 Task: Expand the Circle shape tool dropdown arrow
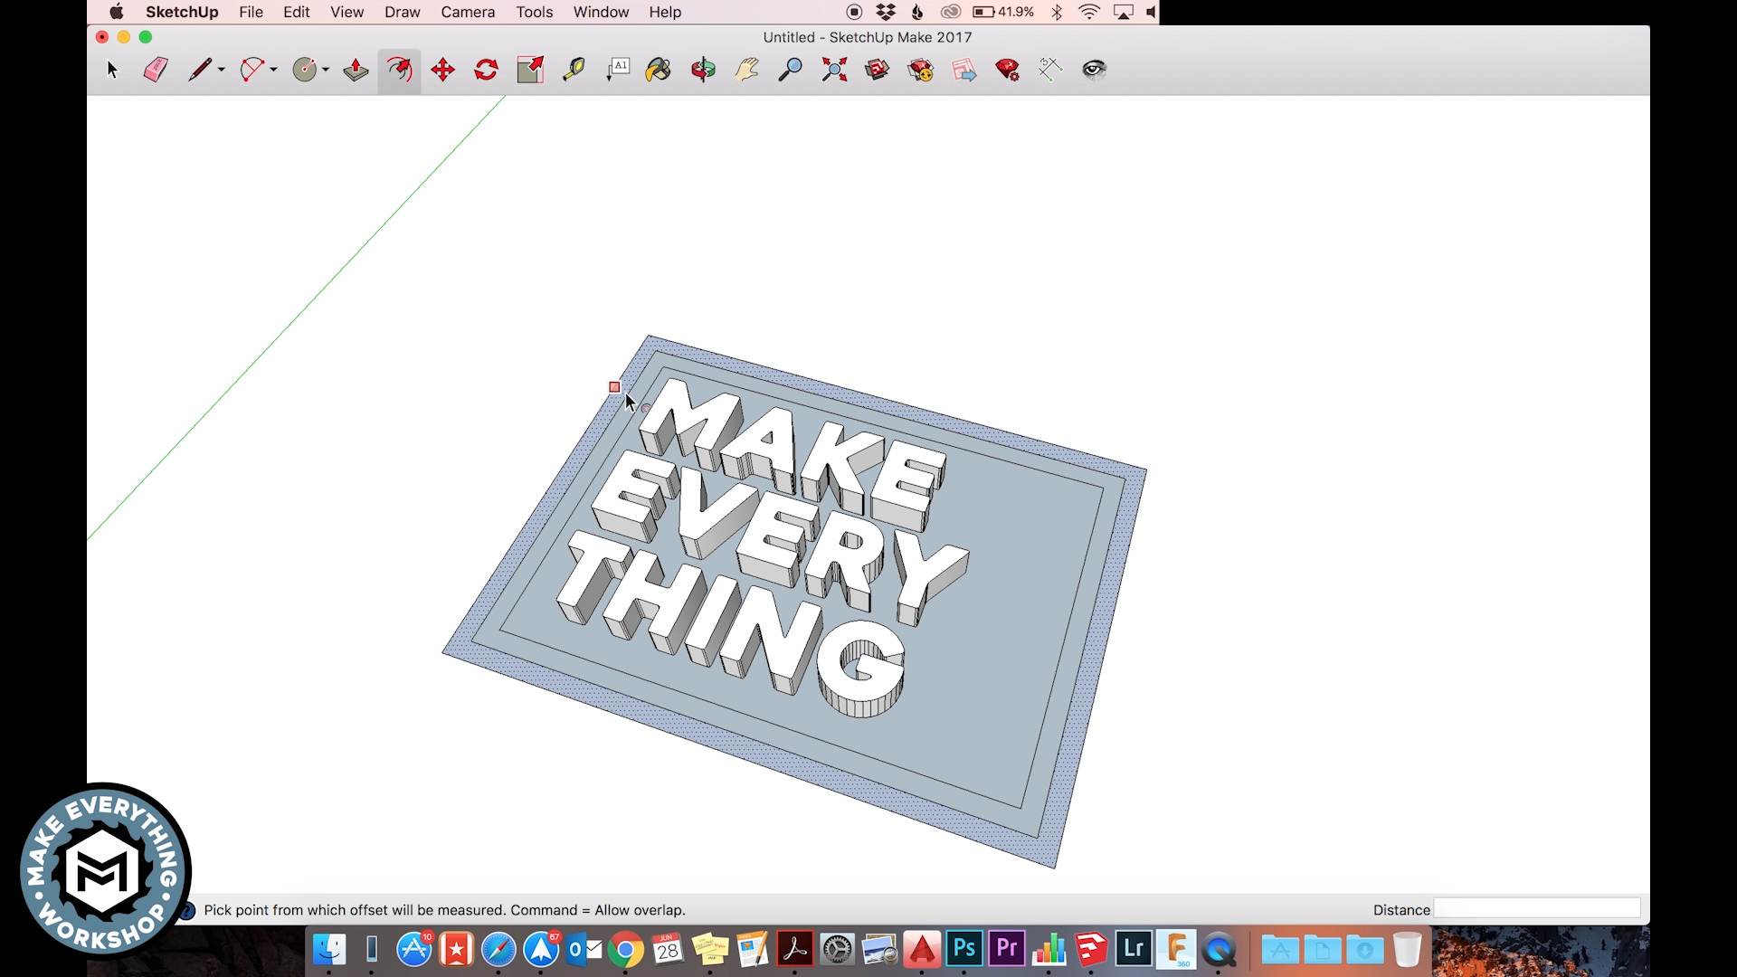326,70
